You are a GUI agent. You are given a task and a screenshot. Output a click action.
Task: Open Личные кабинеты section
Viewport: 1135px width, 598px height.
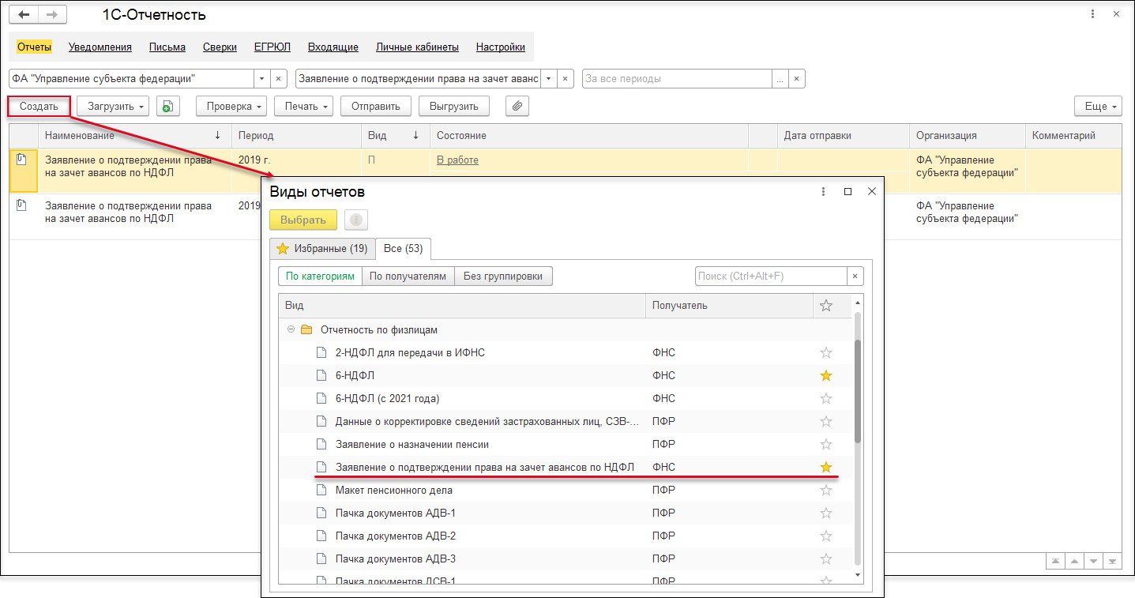[x=417, y=47]
